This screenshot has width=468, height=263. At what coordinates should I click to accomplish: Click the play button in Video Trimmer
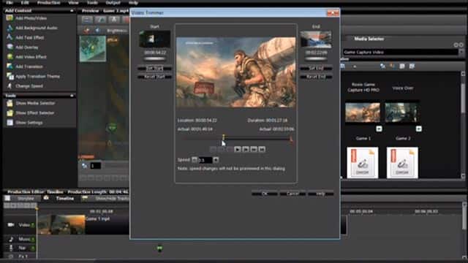pos(237,149)
